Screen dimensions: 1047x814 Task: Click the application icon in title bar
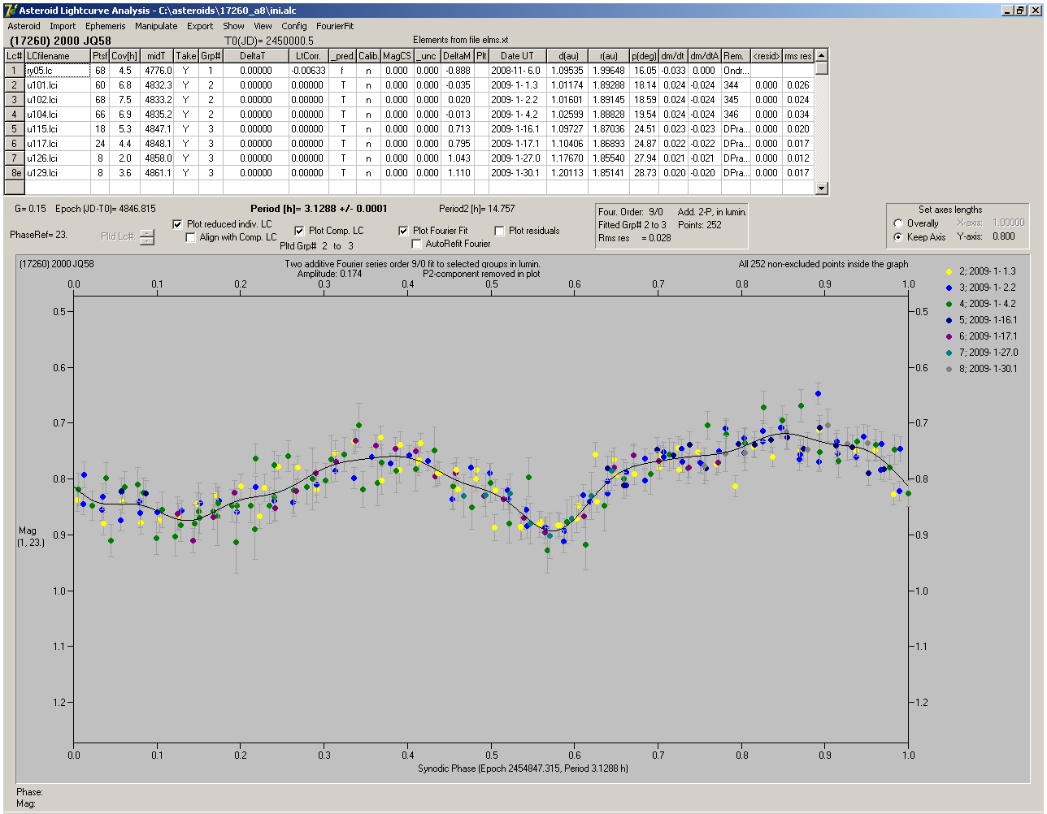coord(11,11)
